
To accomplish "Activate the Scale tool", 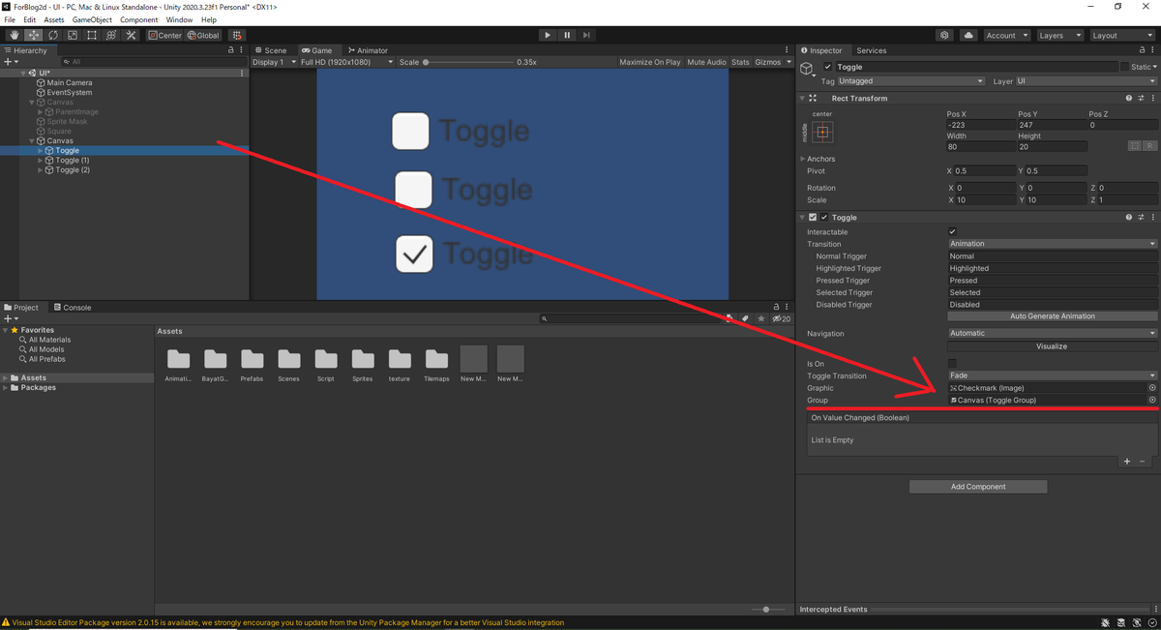I will pos(73,35).
